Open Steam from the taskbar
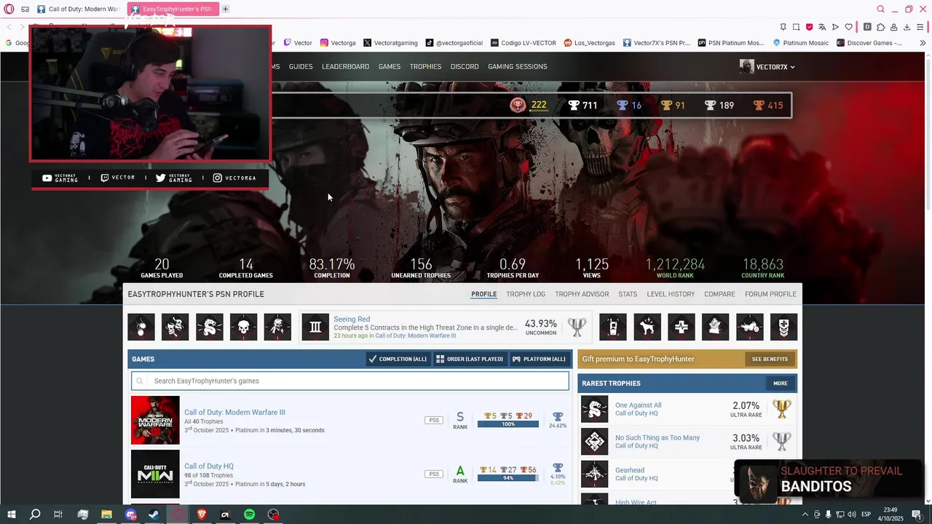 tap(154, 515)
